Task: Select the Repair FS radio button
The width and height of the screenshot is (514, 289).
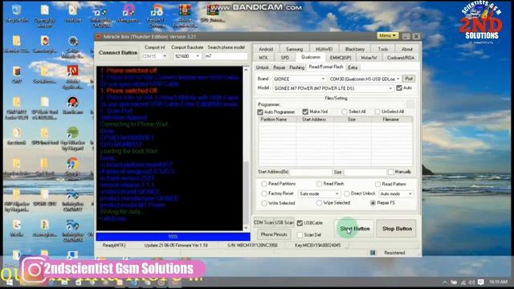Action: [373, 203]
